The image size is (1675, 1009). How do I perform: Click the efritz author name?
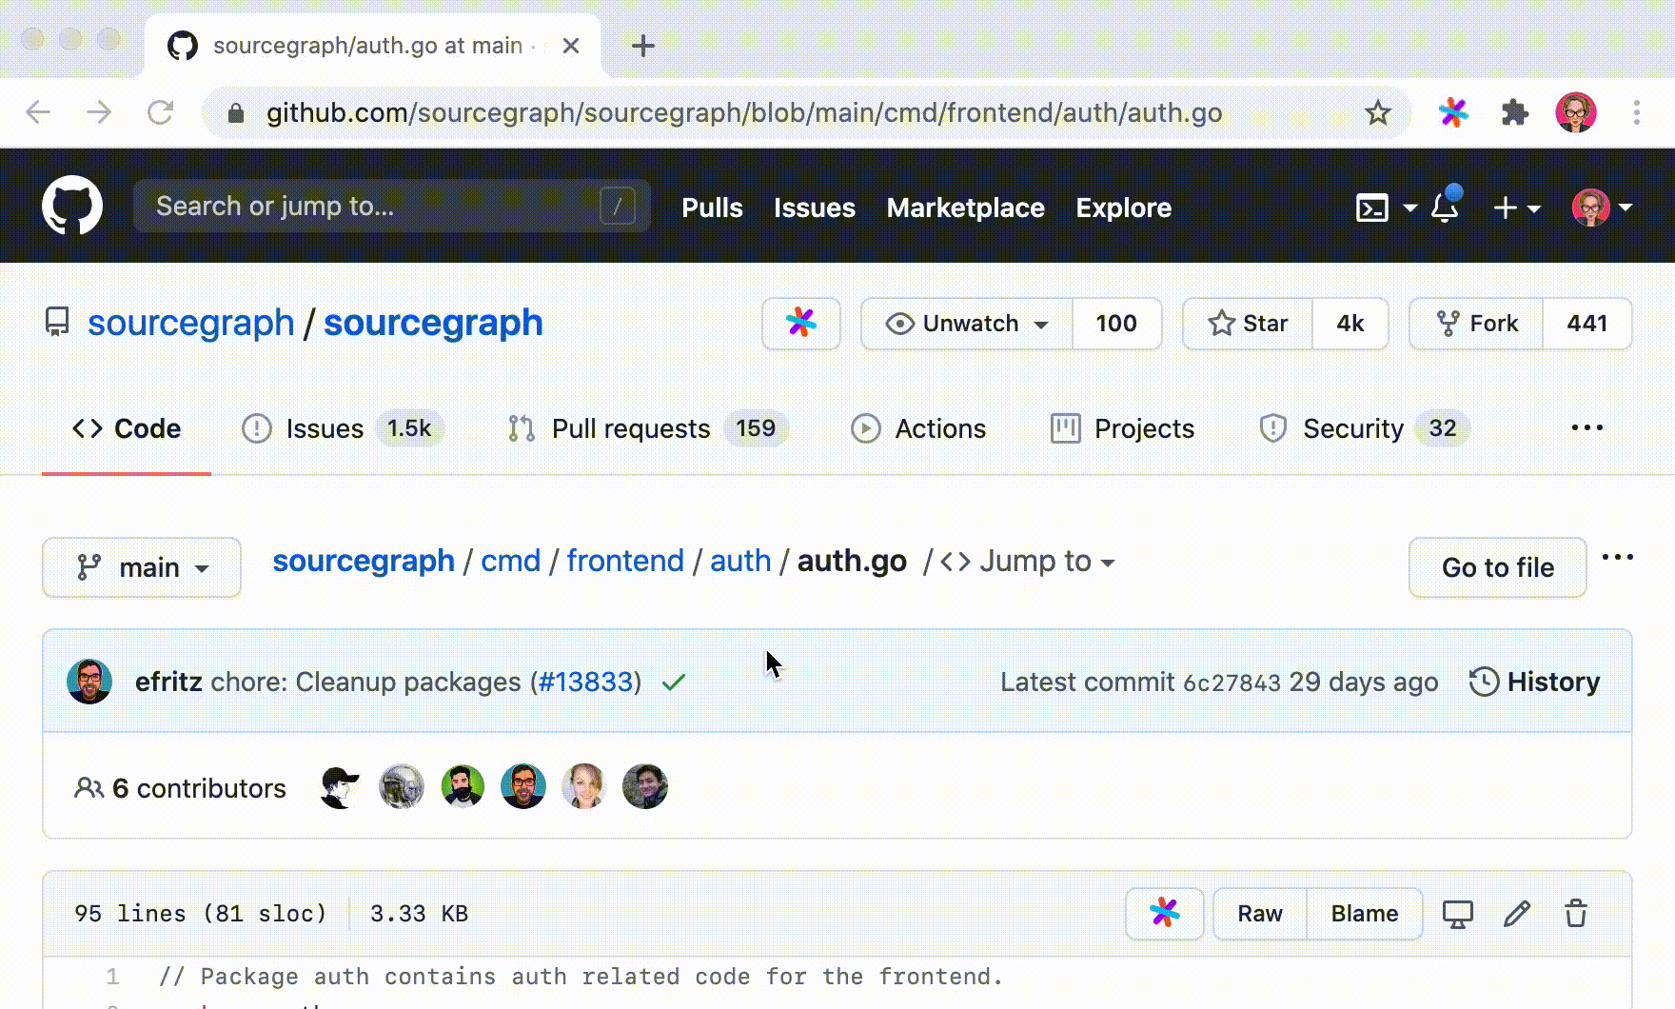(168, 683)
